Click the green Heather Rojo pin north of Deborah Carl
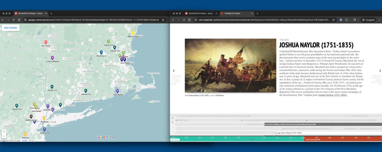This screenshot has width=382, height=152. 108,41
